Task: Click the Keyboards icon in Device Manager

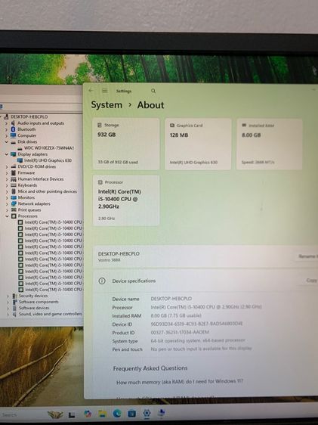Action: tap(14, 185)
